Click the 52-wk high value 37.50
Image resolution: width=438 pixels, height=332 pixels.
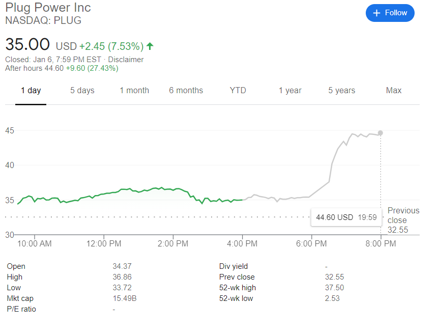click(x=334, y=288)
